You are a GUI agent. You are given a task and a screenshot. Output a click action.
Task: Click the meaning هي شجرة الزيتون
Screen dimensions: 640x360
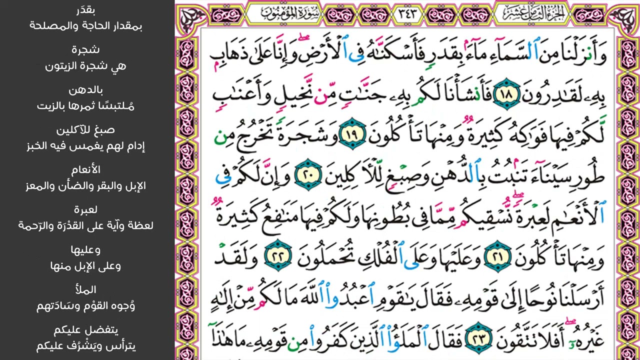[86, 66]
